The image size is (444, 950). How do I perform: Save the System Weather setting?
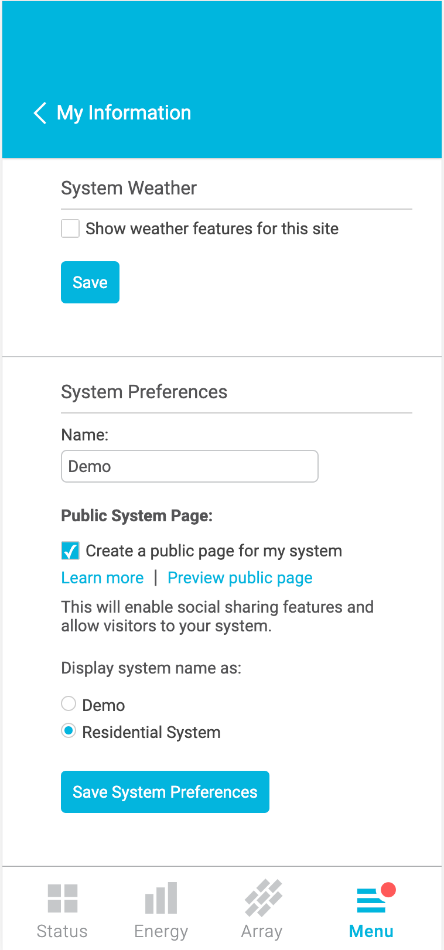90,282
